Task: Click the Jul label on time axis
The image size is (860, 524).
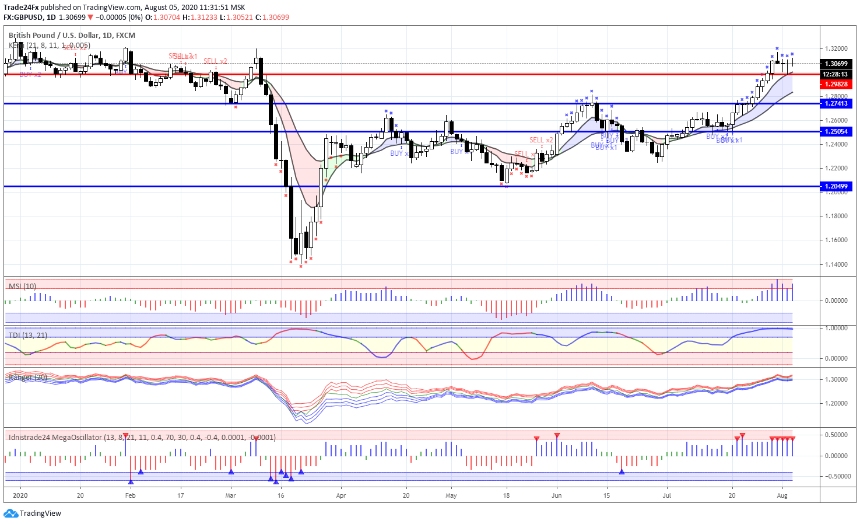Action: (667, 496)
